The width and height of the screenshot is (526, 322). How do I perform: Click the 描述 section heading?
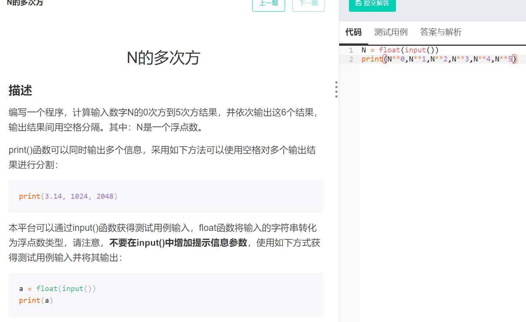(20, 90)
